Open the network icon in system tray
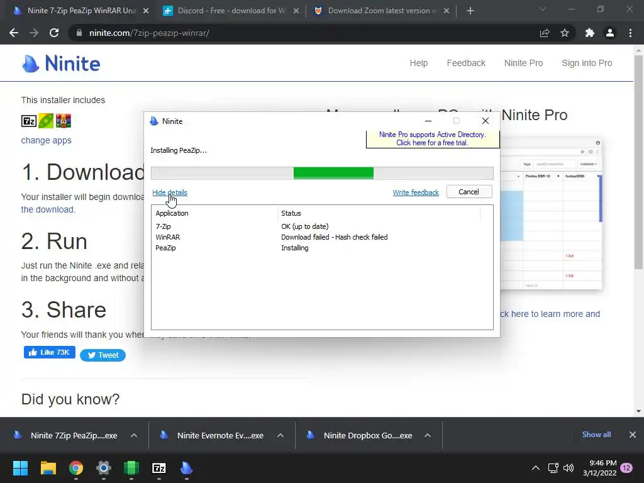Viewport: 644px width, 483px height. (553, 468)
